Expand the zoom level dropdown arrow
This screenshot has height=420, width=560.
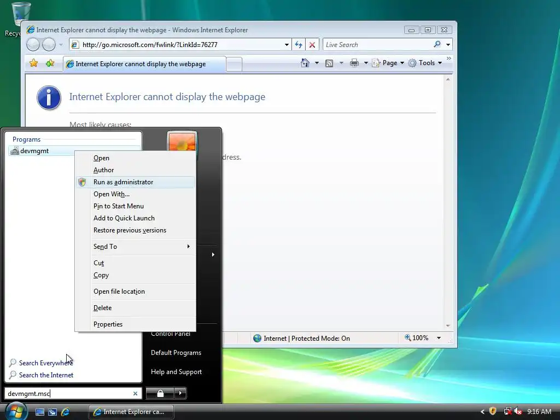439,338
